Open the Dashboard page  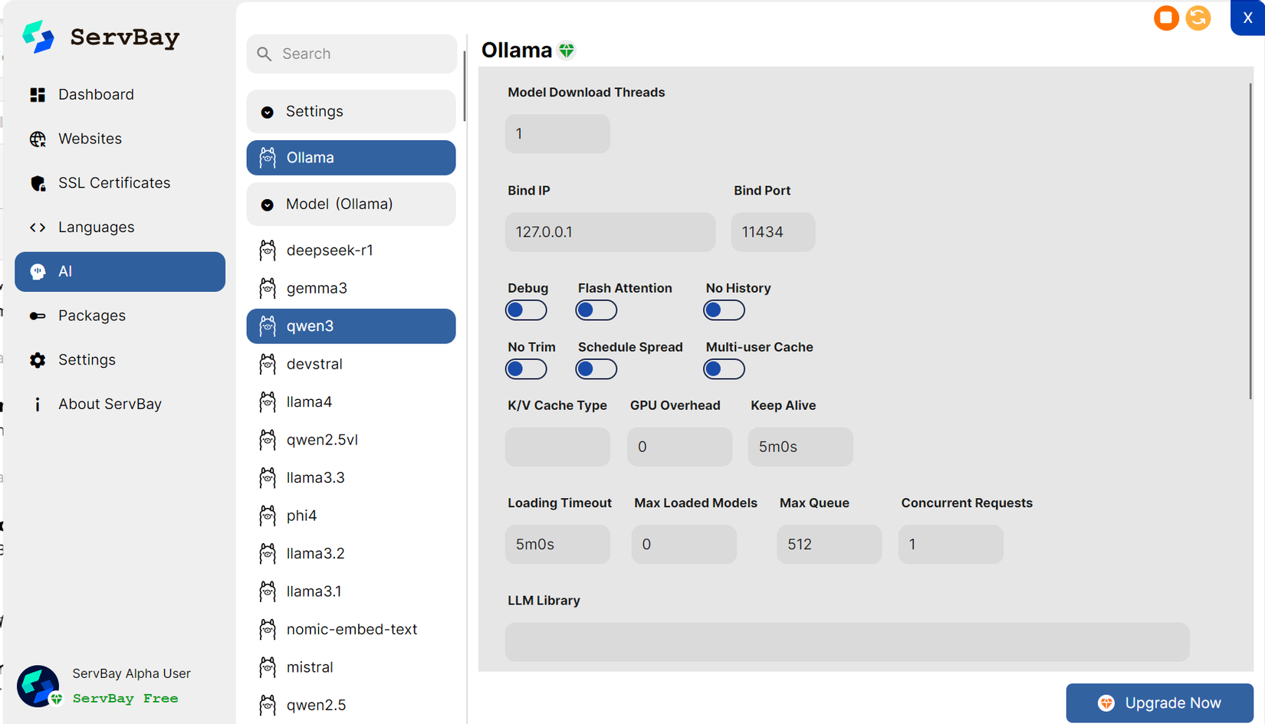pyautogui.click(x=120, y=94)
